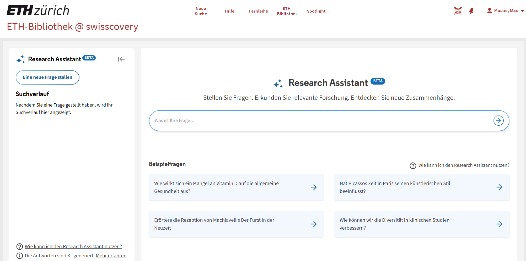The width and height of the screenshot is (526, 261).
Task: Click the Beispielfragen heading
Action: [167, 164]
